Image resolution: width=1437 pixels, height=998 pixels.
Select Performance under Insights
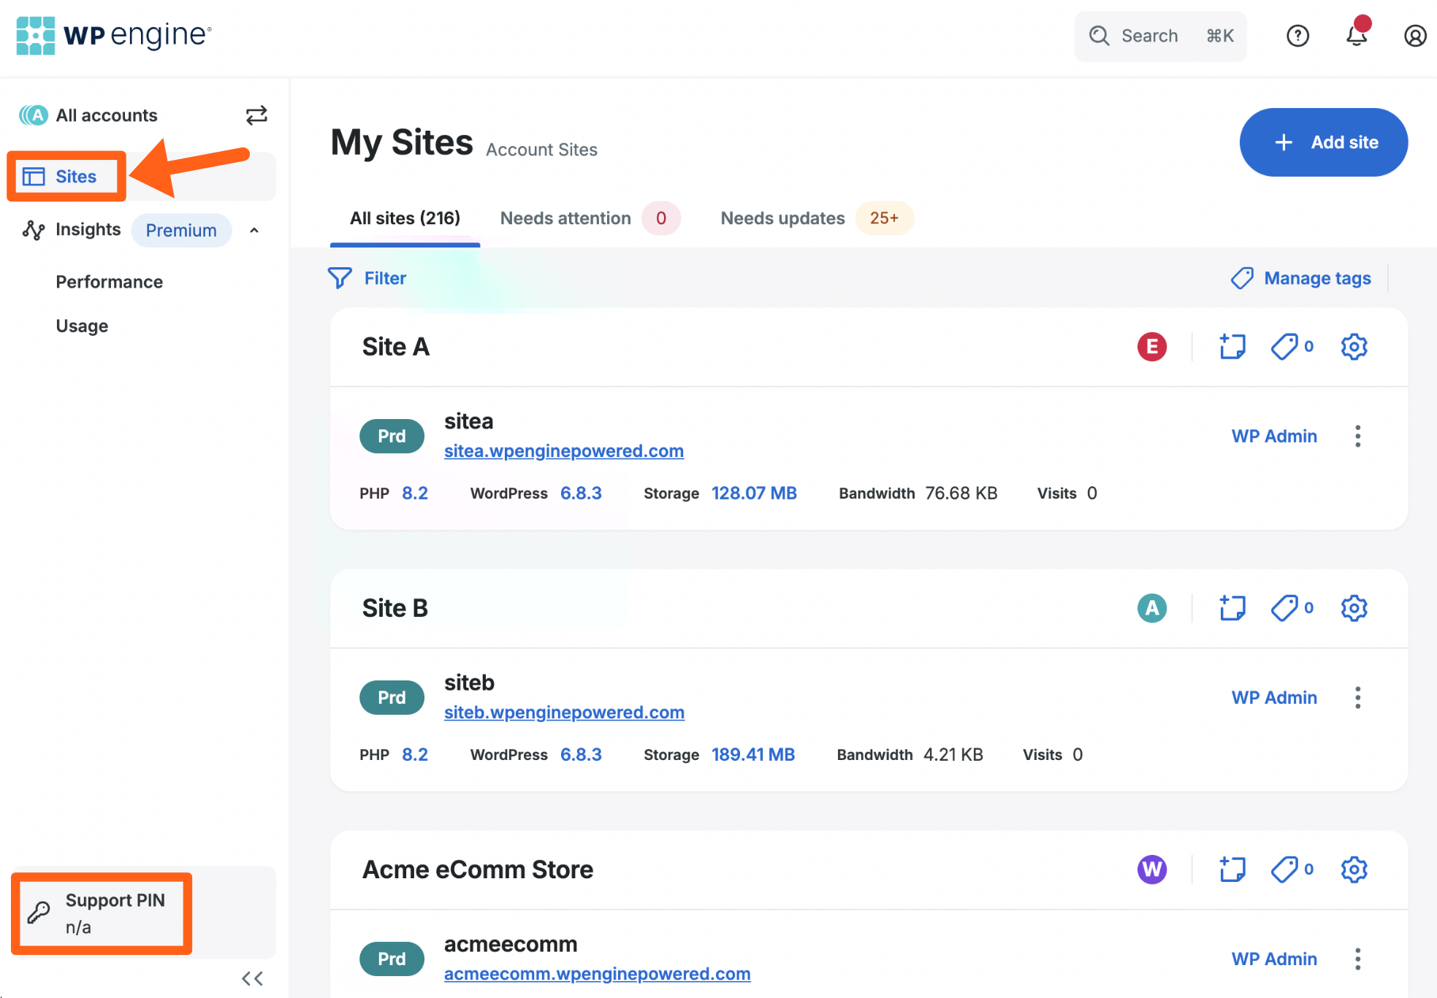[x=110, y=282]
